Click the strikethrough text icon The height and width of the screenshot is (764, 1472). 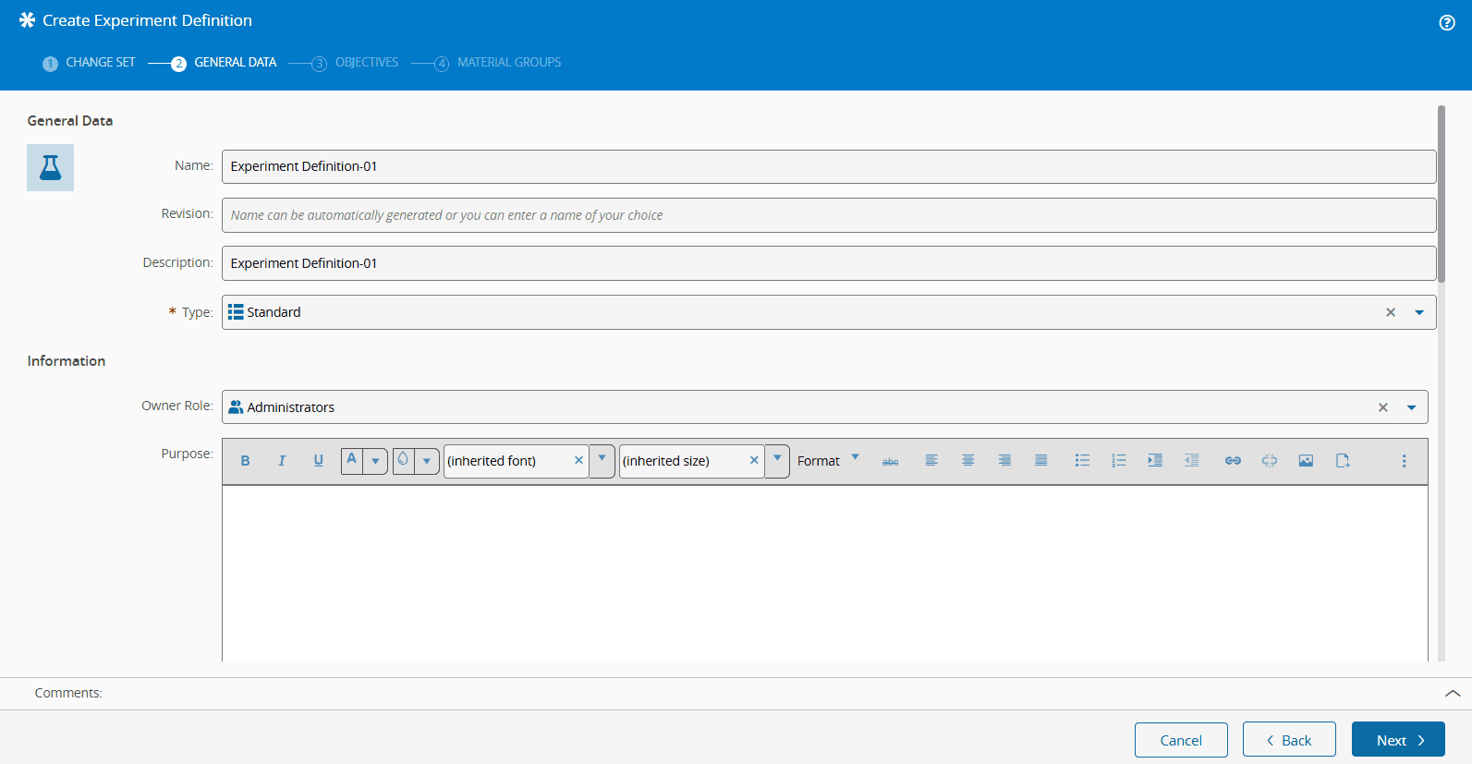click(x=890, y=461)
